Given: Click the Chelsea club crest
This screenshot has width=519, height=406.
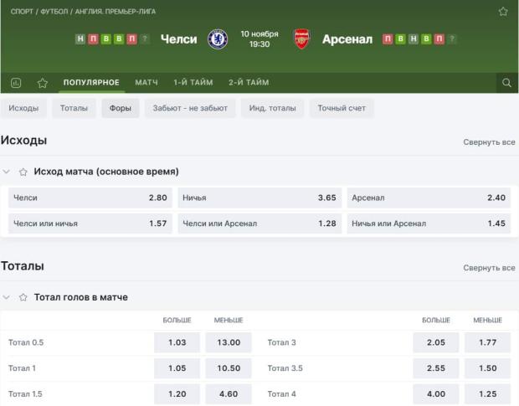Looking at the screenshot, I should (x=218, y=39).
